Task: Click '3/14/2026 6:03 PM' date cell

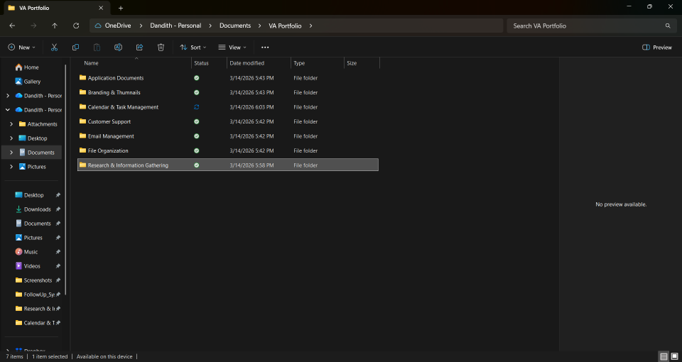Action: coord(251,107)
